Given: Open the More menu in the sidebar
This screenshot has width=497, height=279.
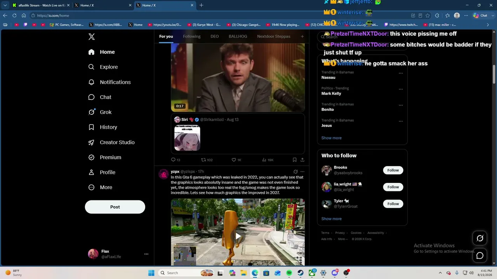Looking at the screenshot, I should pos(100,188).
